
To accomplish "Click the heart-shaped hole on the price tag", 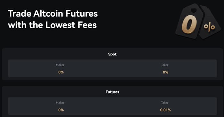I will point(194,10).
